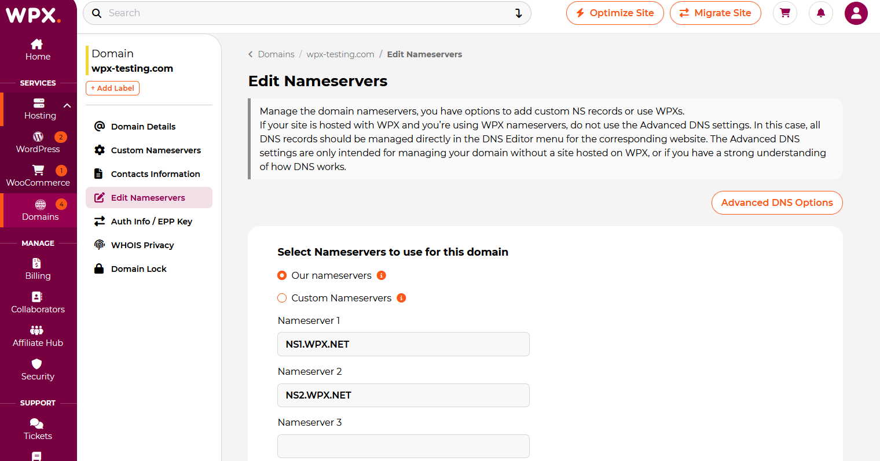Click the Edit Nameservers breadcrumb text
Screen dimensions: 880x461
[424, 54]
